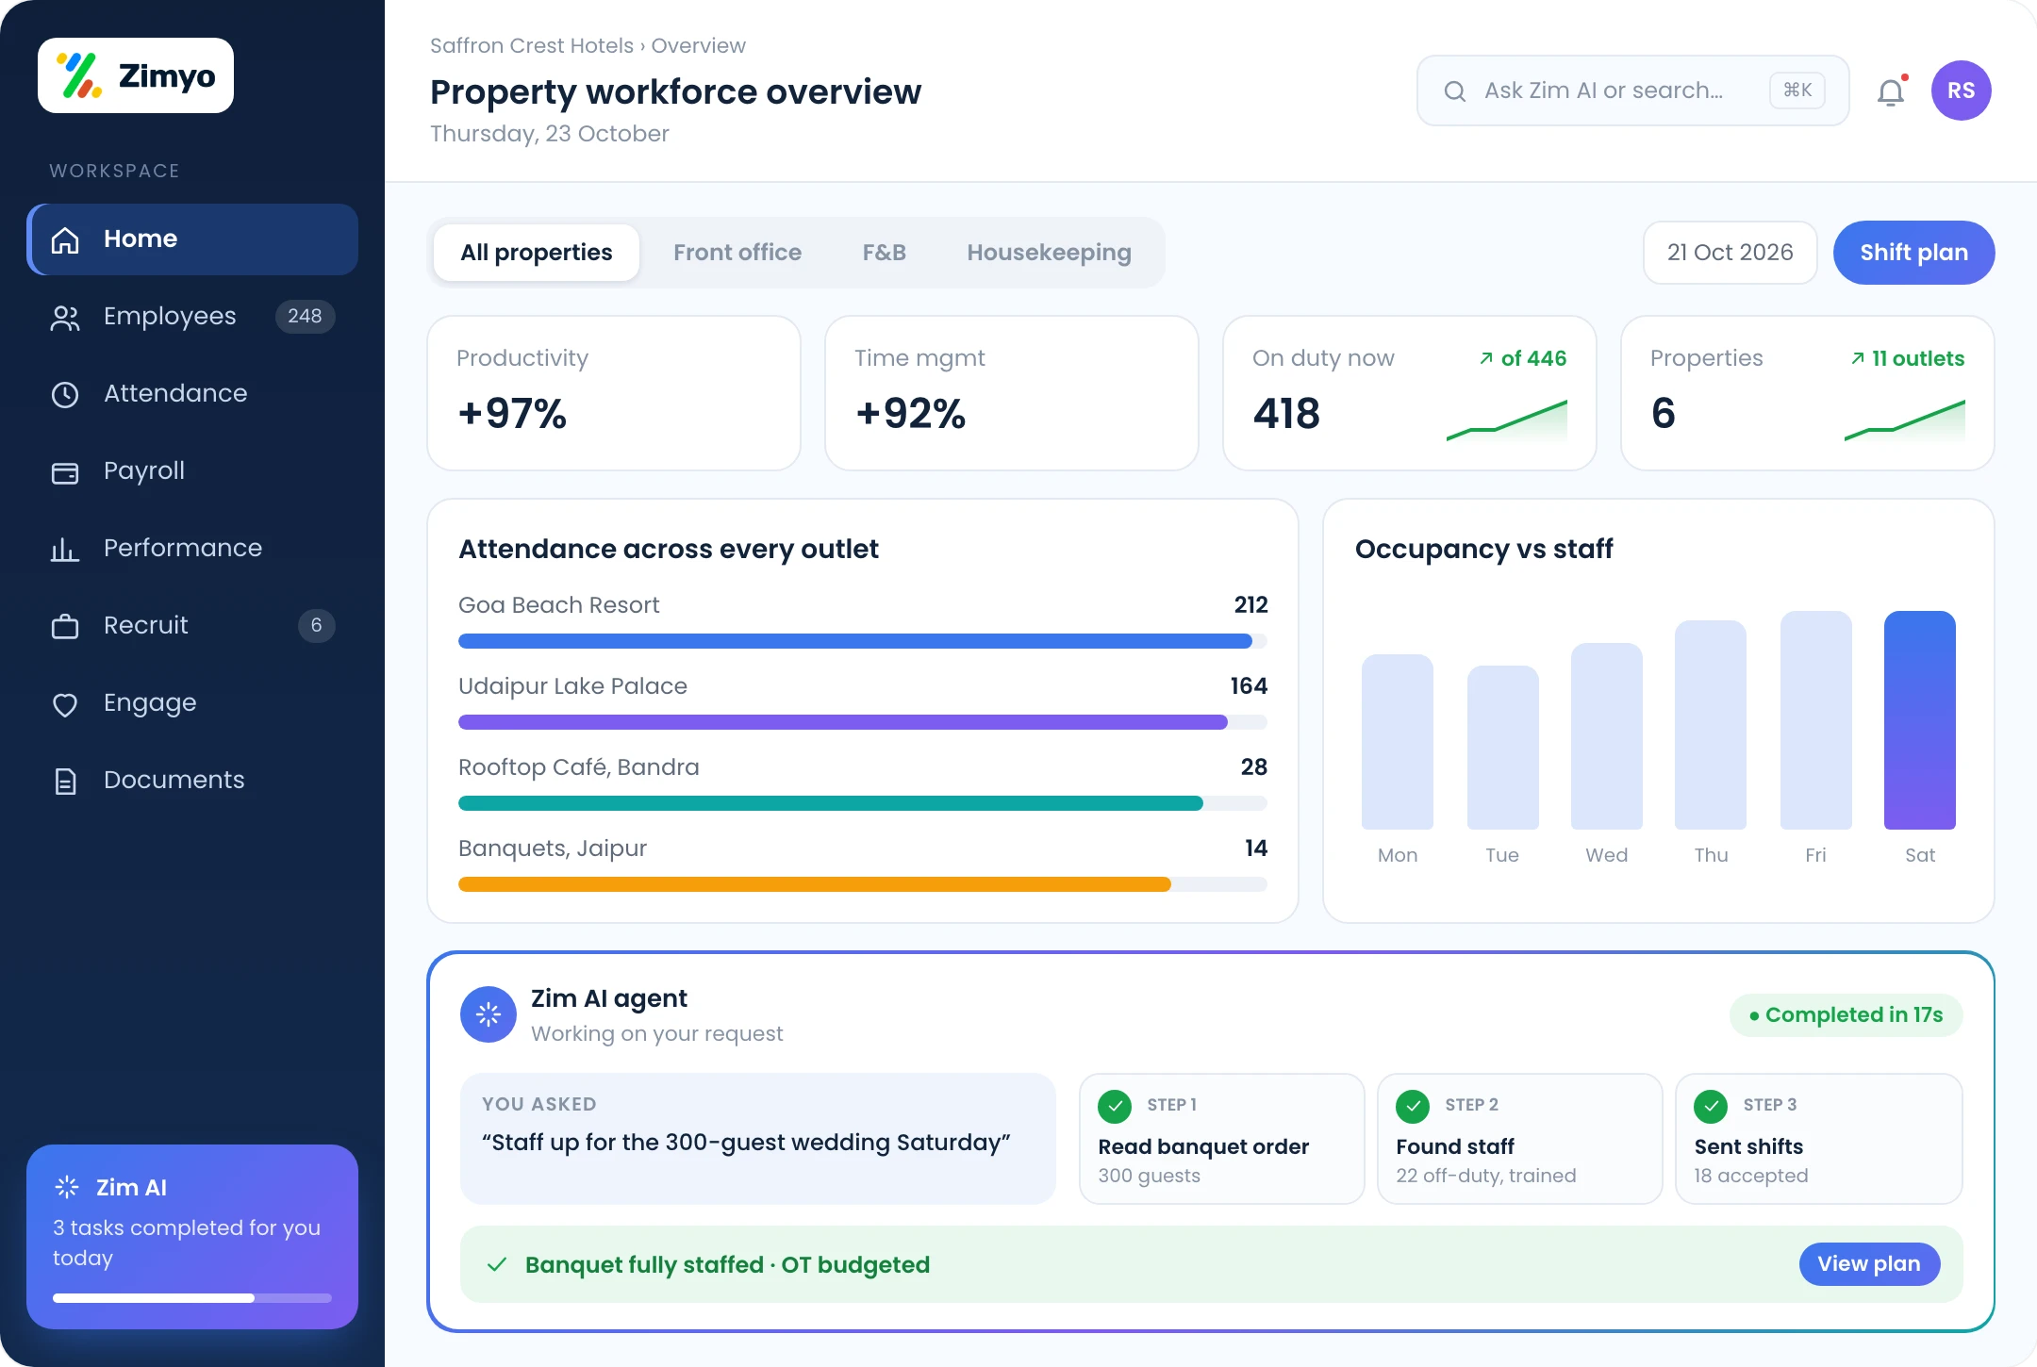Click the On duty now sparkline chart

[1507, 420]
